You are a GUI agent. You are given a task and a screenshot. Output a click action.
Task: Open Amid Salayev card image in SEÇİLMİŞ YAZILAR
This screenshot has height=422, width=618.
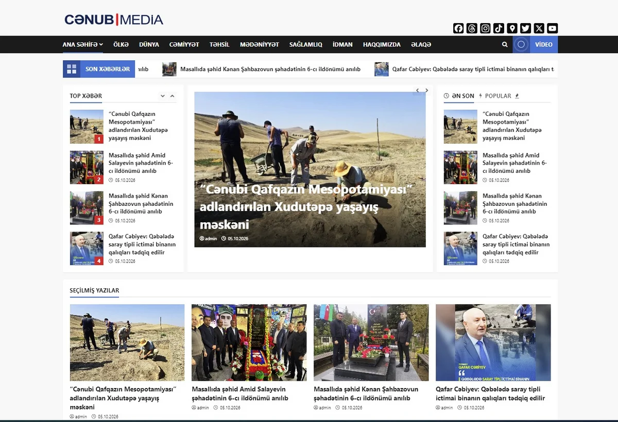pos(249,343)
